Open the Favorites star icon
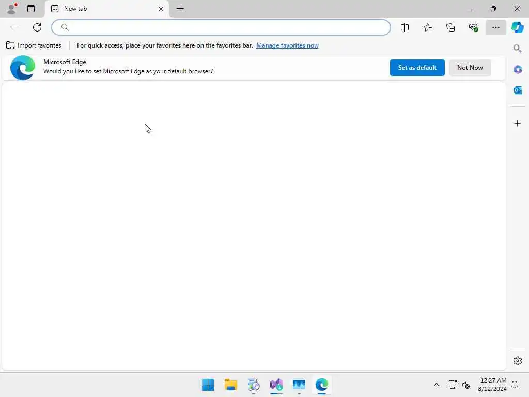The image size is (529, 397). point(427,27)
